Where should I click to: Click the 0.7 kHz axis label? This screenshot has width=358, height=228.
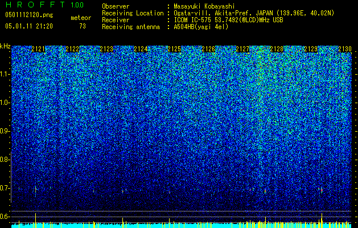click(x=5, y=188)
